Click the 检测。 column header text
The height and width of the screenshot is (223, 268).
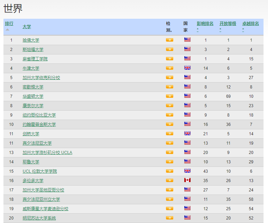tap(169, 27)
